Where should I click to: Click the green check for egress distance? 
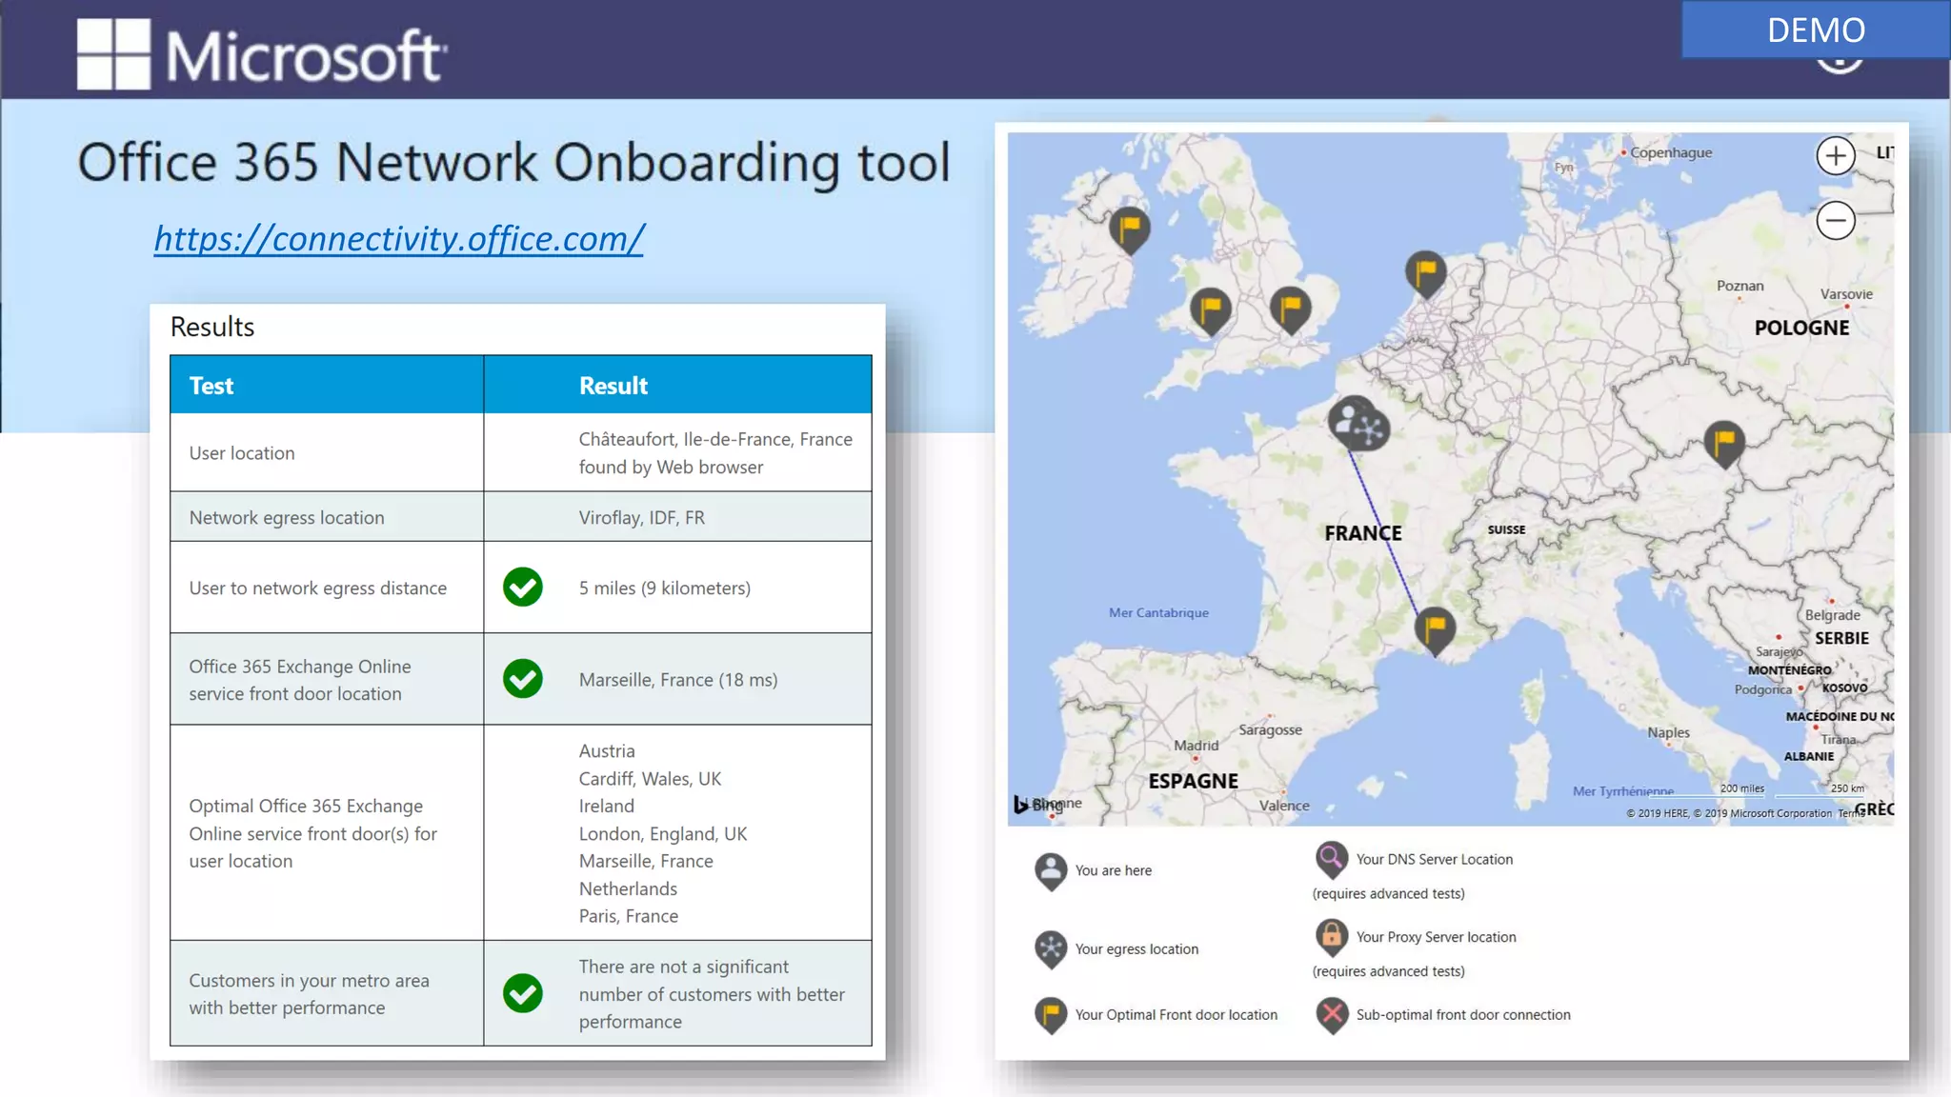[523, 587]
